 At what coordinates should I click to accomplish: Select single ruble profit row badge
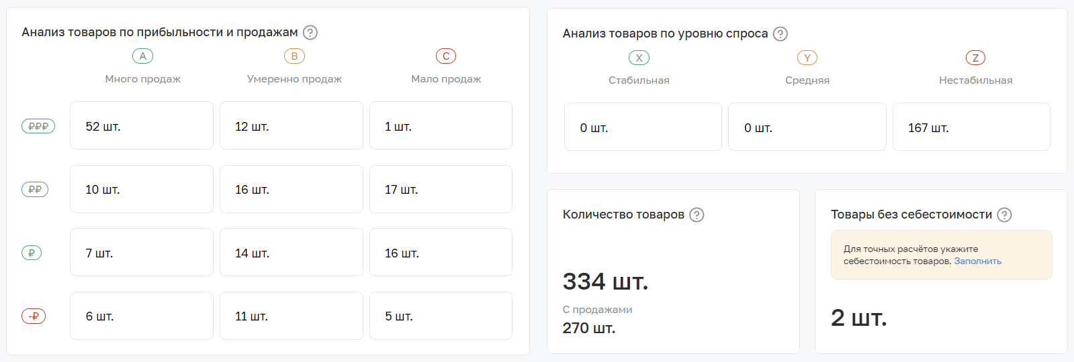32,253
